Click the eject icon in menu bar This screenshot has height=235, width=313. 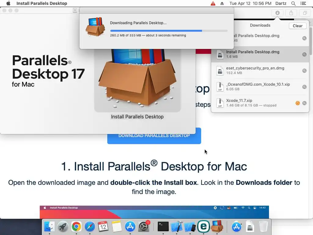[x=222, y=3]
